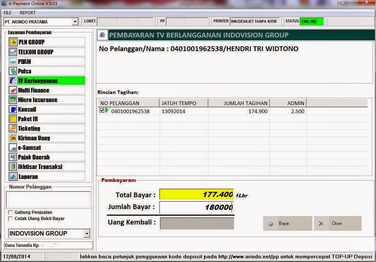
Task: Click the 13092014 due date cell
Action: (173, 111)
